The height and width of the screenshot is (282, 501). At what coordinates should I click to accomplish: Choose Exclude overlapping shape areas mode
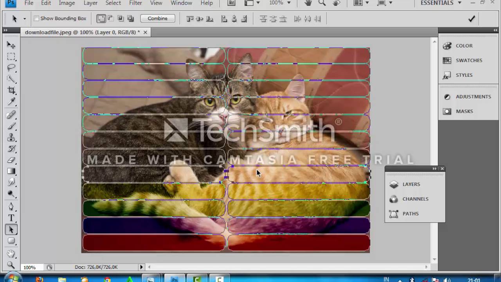tap(130, 18)
